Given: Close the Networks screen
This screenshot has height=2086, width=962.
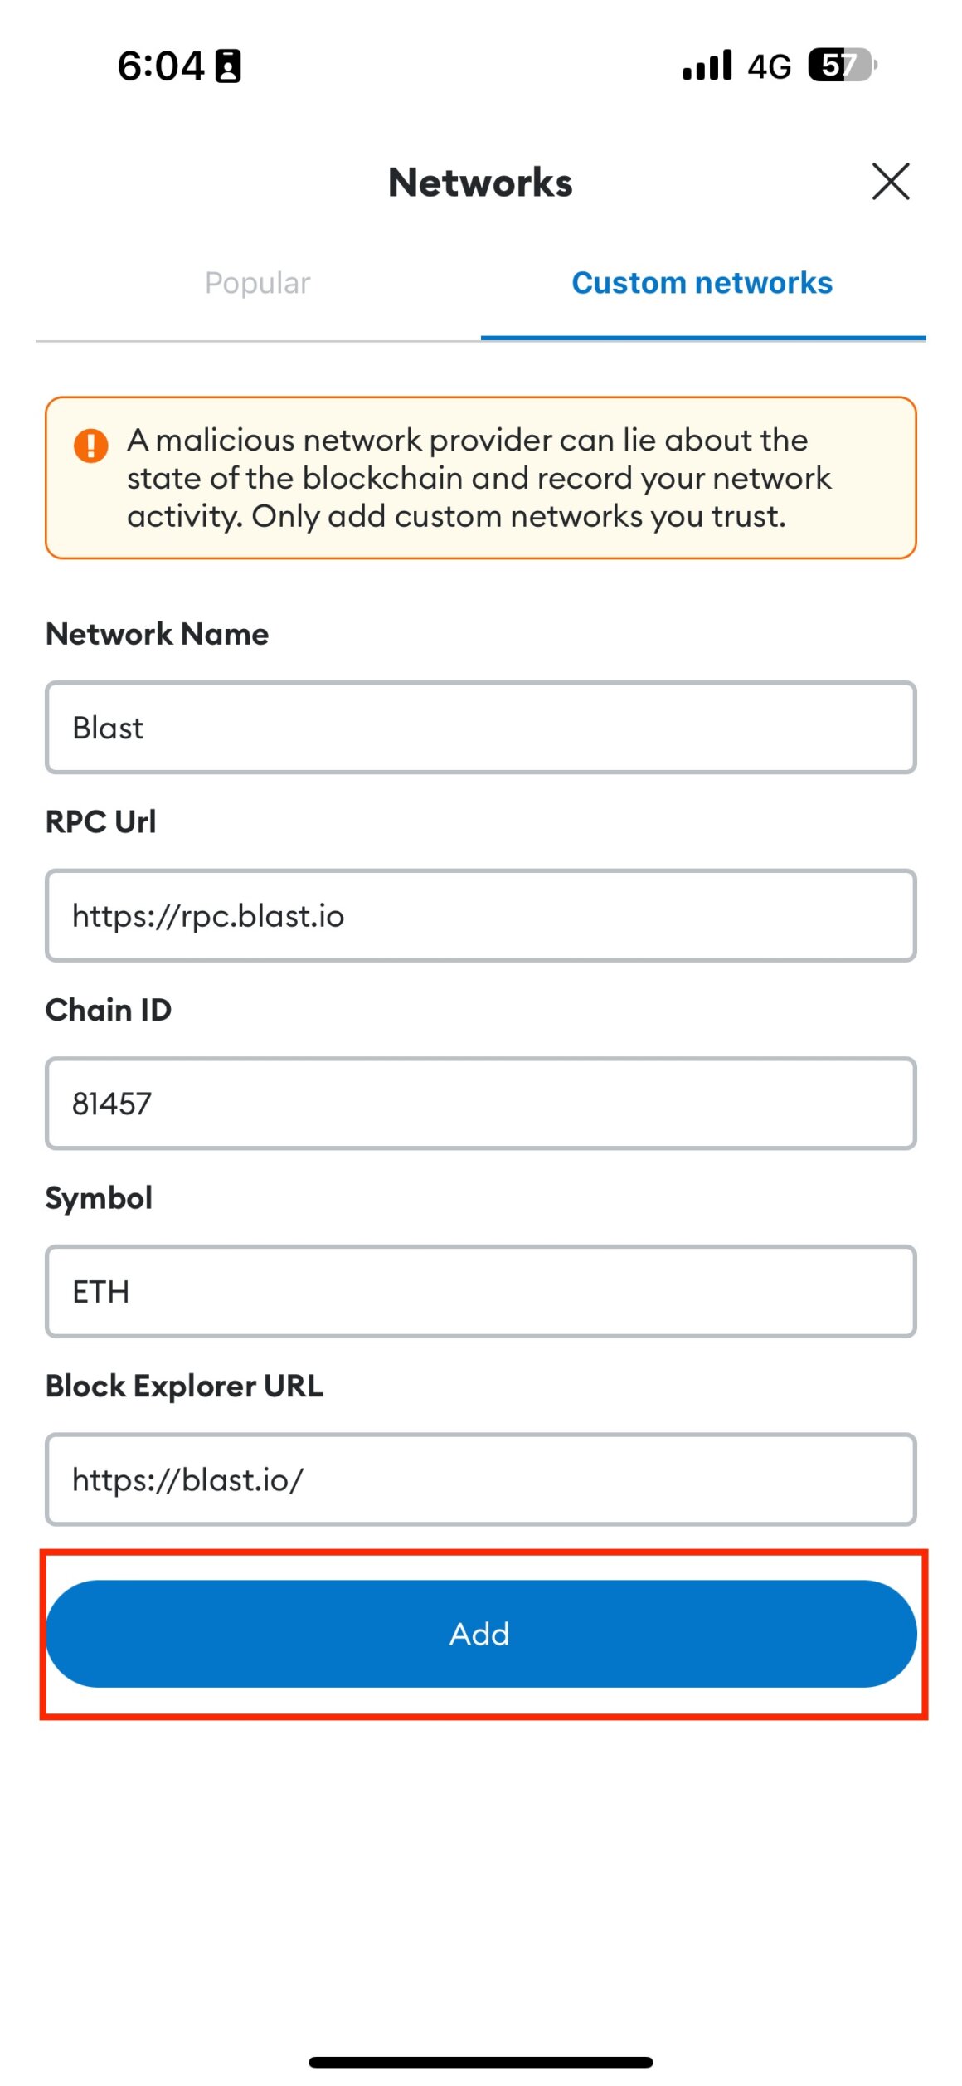Looking at the screenshot, I should coord(891,183).
